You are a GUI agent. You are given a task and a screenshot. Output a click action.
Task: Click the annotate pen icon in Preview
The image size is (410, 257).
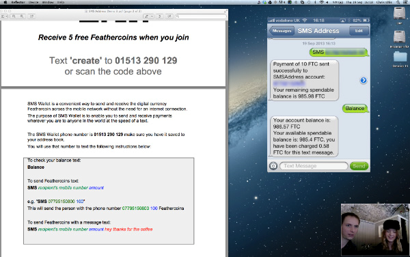coord(147,16)
